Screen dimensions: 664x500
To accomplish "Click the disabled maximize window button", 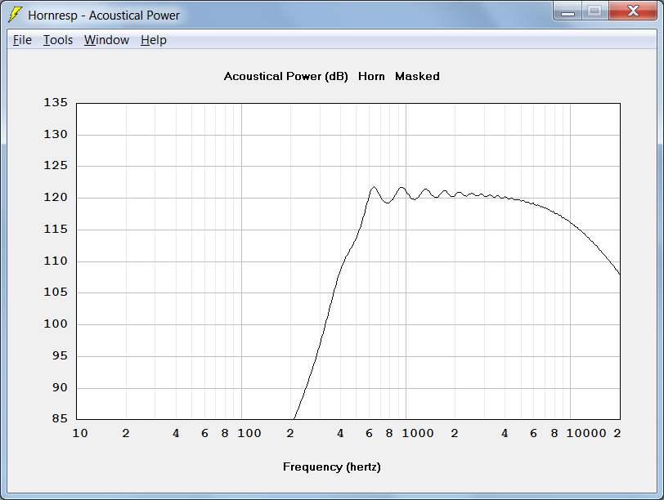I will pyautogui.click(x=595, y=11).
